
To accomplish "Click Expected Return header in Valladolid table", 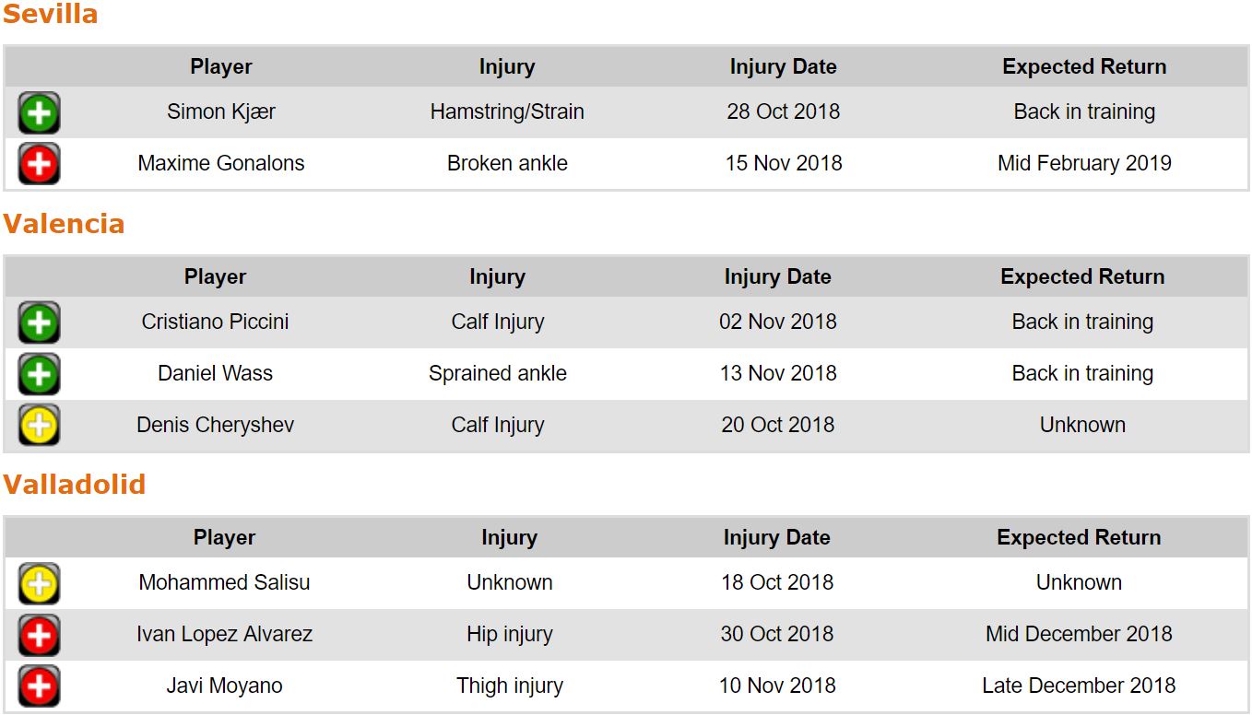I will tap(1079, 538).
